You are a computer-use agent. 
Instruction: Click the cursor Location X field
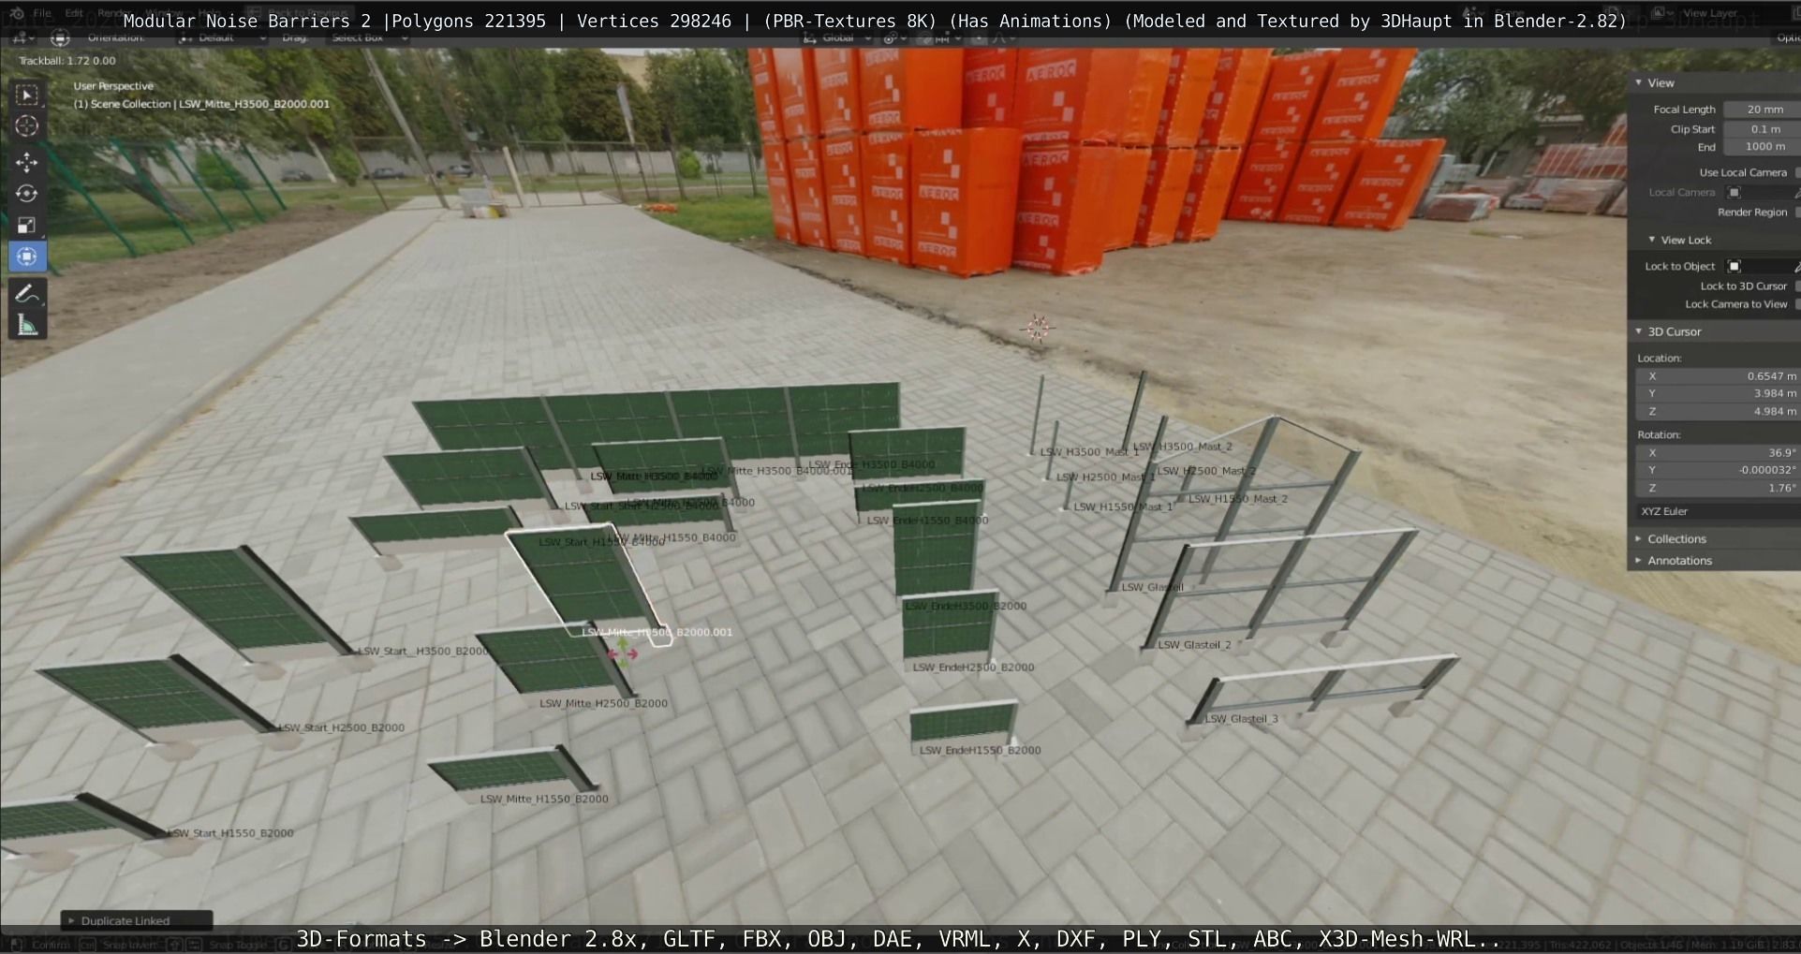(x=1718, y=376)
